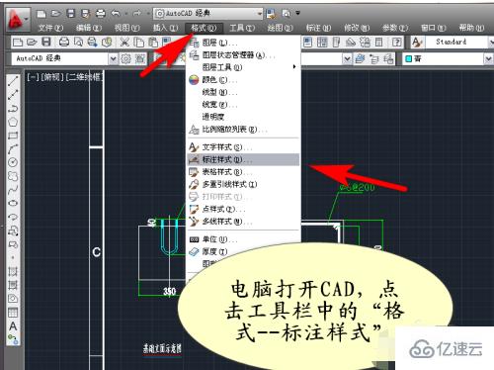This screenshot has height=370, width=494.
Task: Open the 标注 (Dimension) menu
Action: click(318, 28)
